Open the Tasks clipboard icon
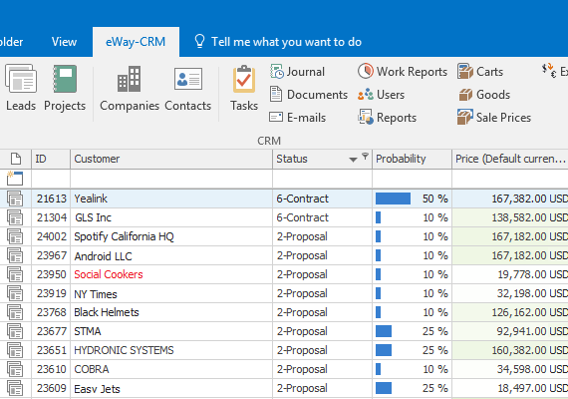The width and height of the screenshot is (568, 399). click(244, 79)
